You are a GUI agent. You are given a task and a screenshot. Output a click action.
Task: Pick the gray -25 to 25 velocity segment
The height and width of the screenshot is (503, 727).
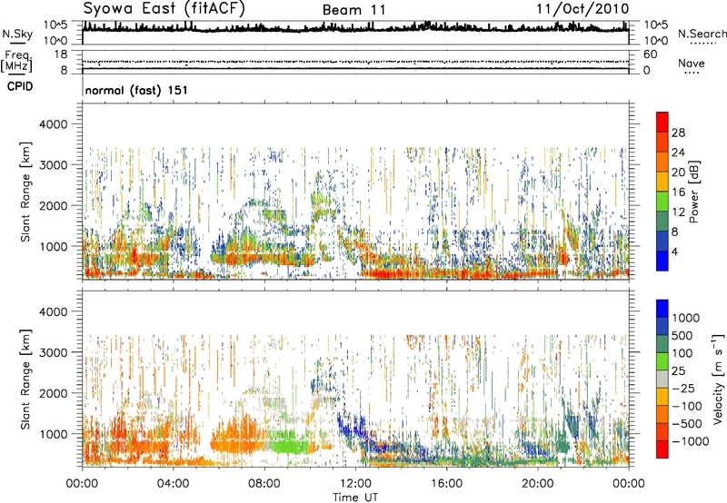point(662,380)
